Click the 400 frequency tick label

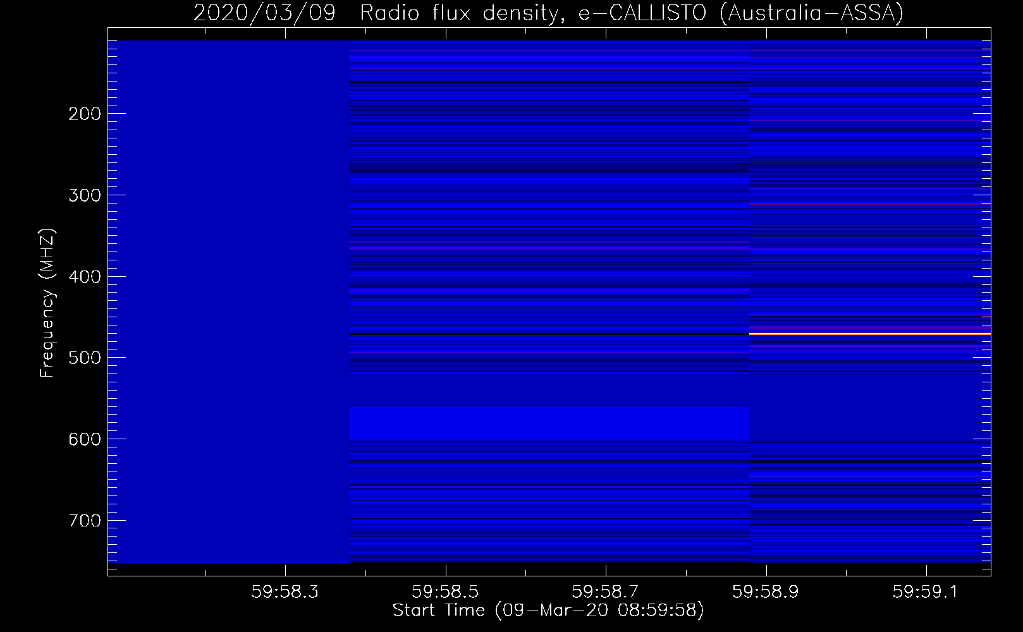point(84,277)
